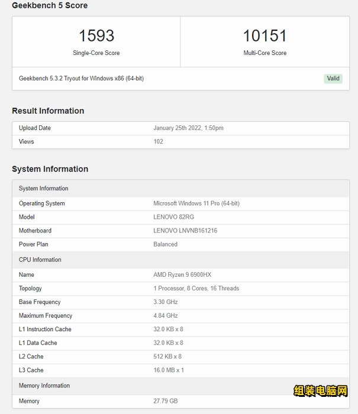This screenshot has height=414, width=358.
Task: Click the 'L2 Cache' label
Action: pos(31,357)
